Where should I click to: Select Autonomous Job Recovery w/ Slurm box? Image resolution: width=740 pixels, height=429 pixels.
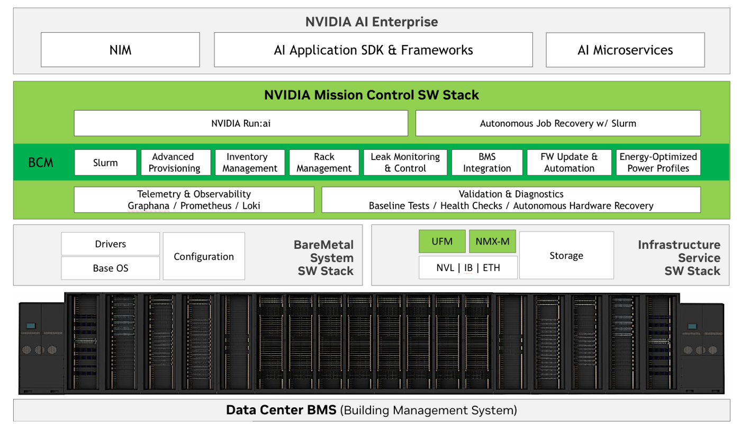[558, 123]
